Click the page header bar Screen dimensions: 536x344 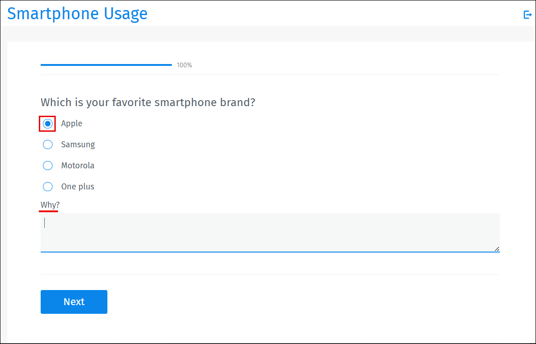[x=268, y=14]
